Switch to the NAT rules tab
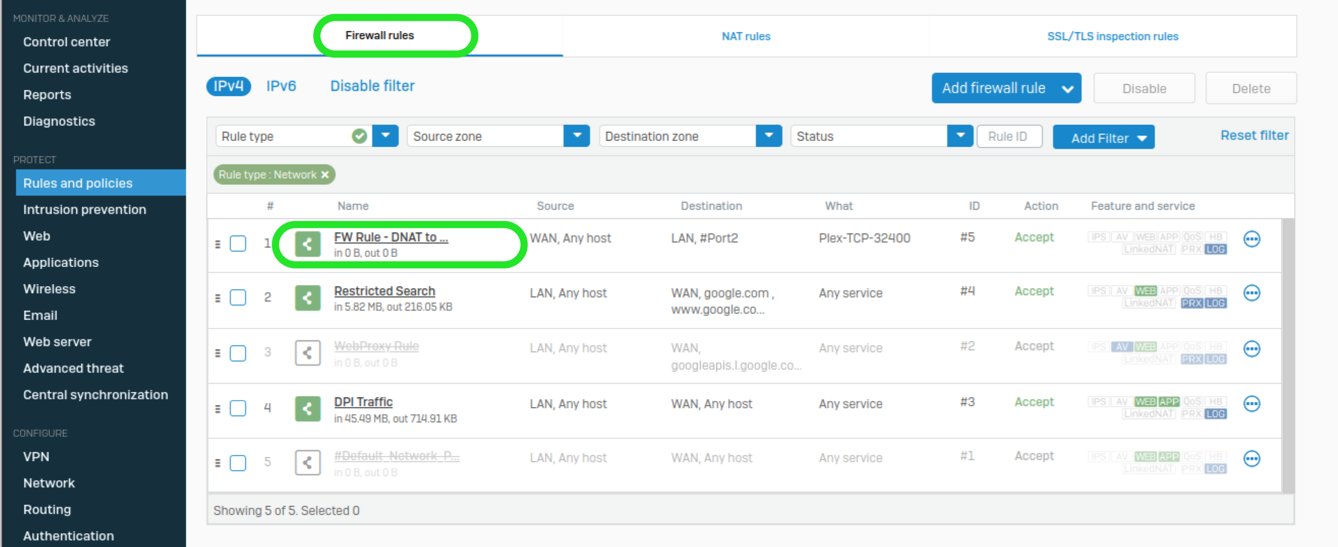This screenshot has width=1338, height=547. [x=746, y=36]
